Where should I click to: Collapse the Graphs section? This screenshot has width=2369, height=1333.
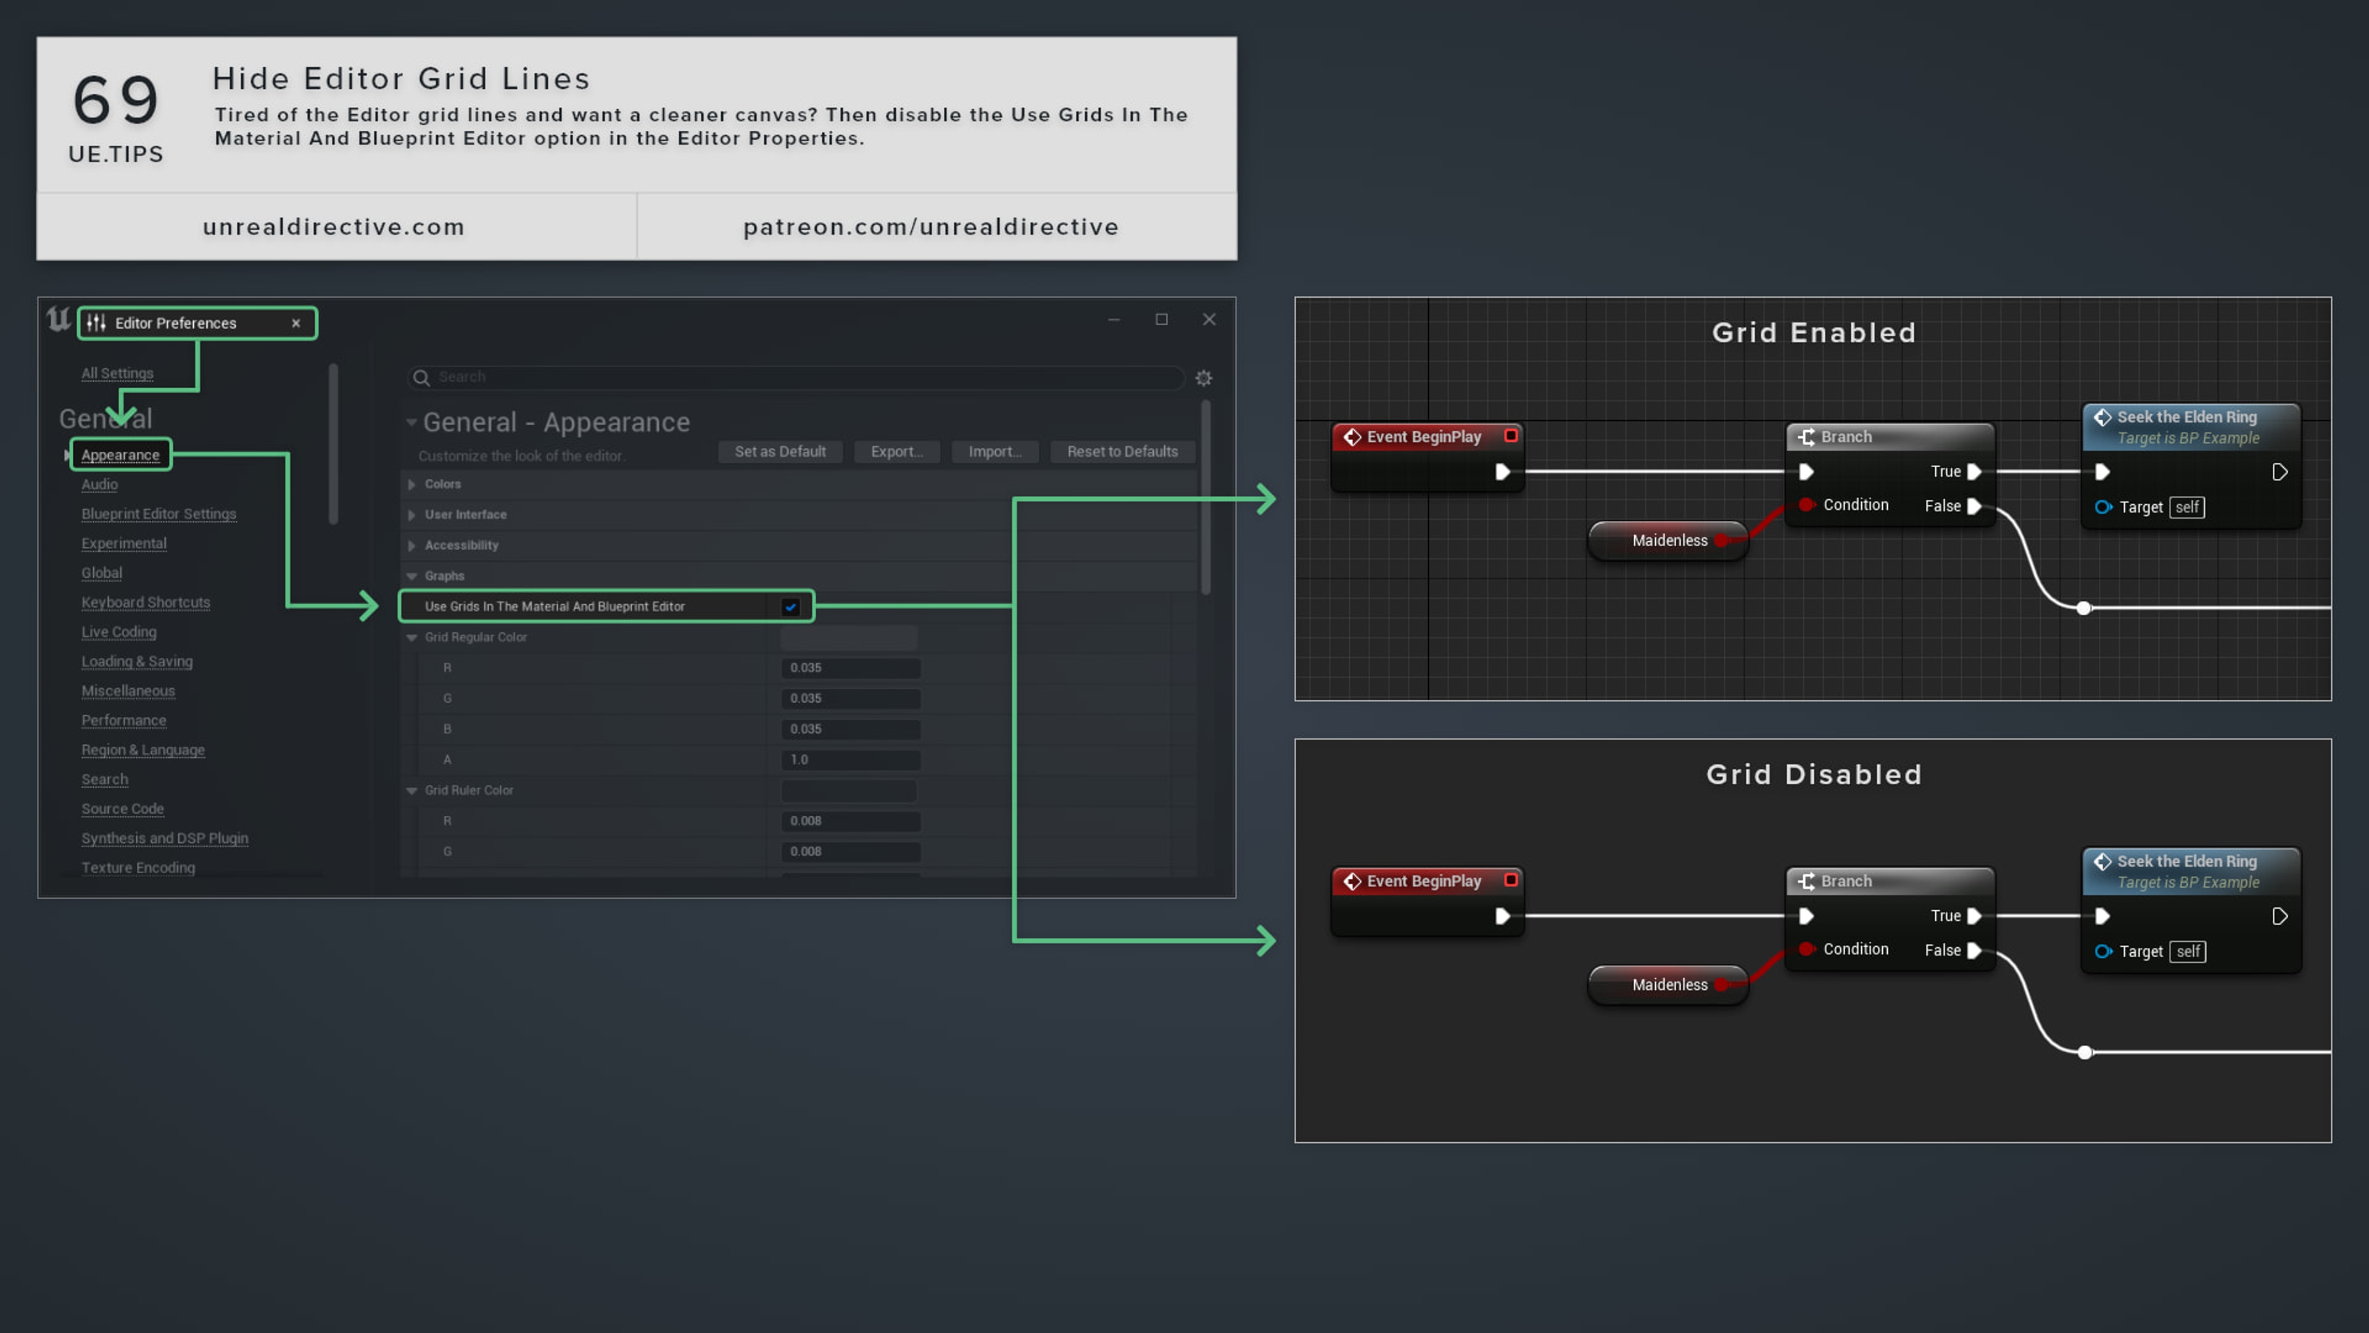point(411,575)
